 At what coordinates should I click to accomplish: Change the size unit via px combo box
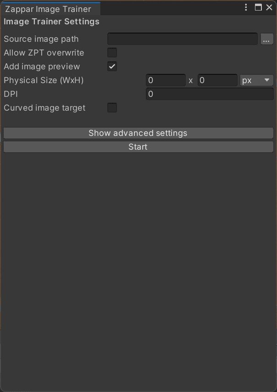[256, 80]
